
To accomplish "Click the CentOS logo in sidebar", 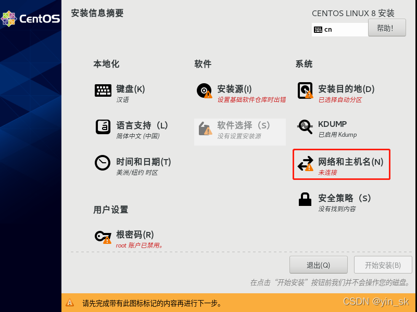I will tap(30, 19).
